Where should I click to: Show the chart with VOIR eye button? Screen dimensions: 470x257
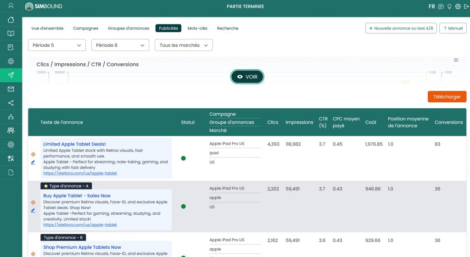click(247, 77)
